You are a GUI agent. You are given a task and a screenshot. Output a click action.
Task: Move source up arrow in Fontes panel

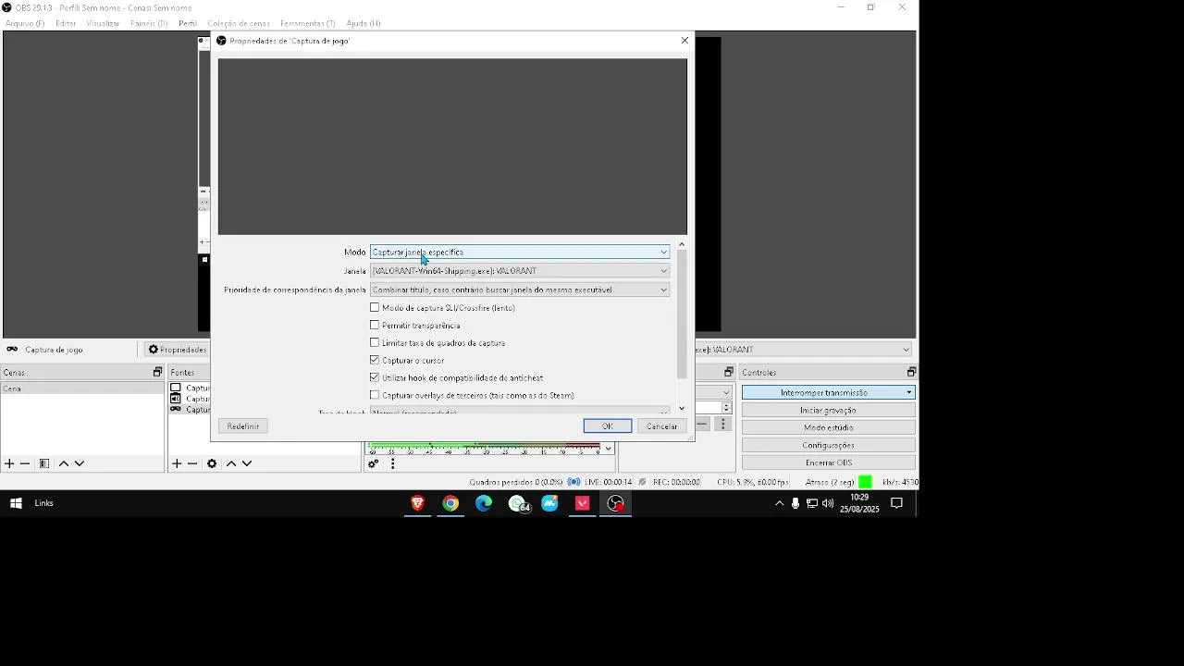[231, 463]
